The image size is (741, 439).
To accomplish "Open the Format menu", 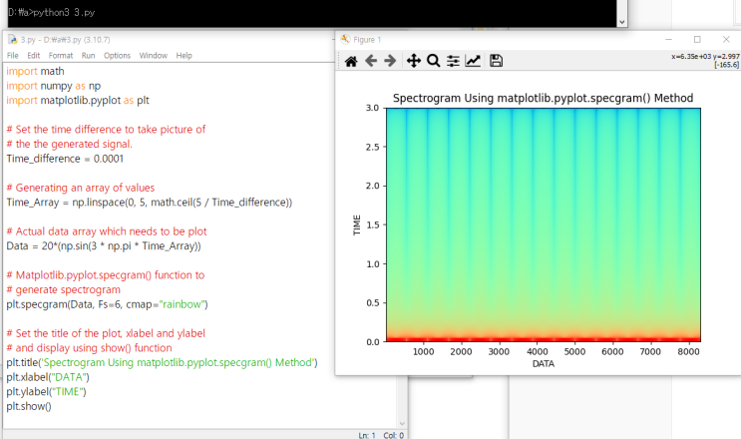I will (61, 56).
